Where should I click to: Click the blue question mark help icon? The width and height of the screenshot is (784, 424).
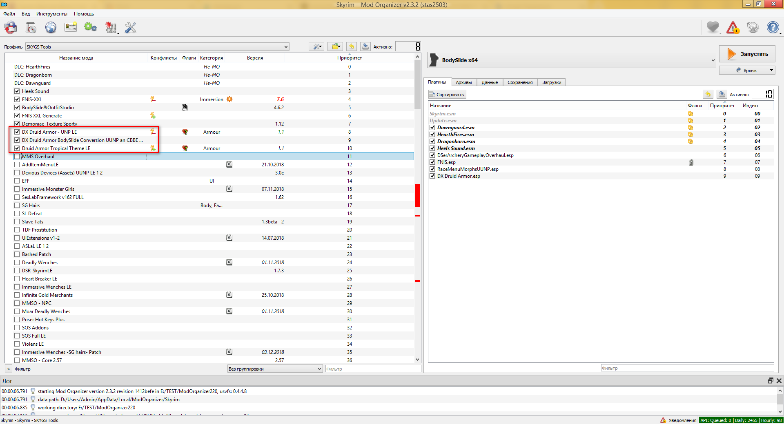[773, 27]
